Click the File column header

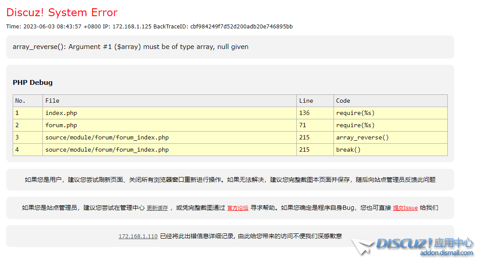tap(52, 101)
